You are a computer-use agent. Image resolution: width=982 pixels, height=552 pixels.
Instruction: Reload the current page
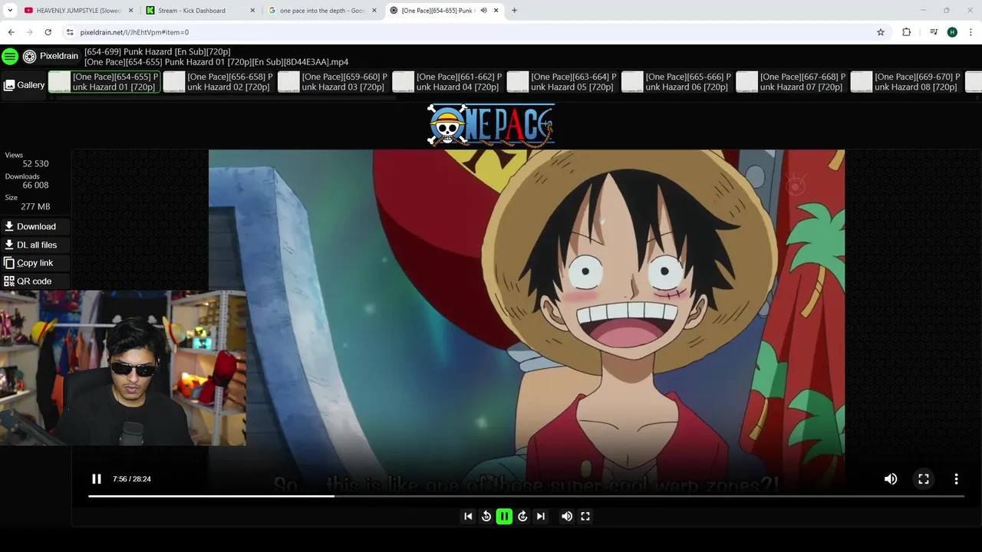click(x=48, y=32)
